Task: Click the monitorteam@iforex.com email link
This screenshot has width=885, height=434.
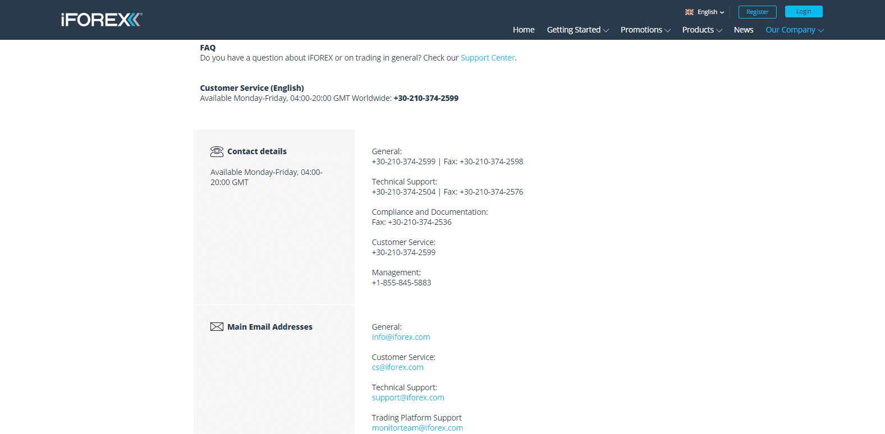Action: [x=418, y=428]
